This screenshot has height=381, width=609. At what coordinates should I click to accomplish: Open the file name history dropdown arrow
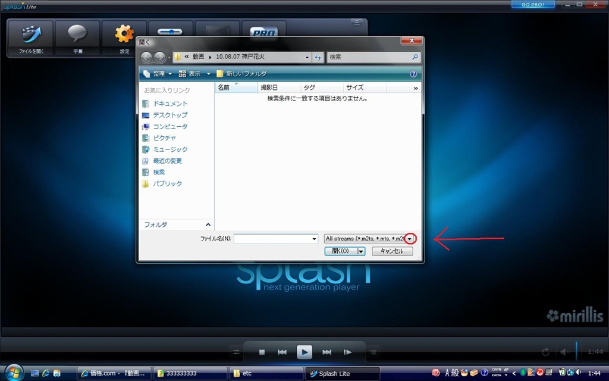(314, 239)
